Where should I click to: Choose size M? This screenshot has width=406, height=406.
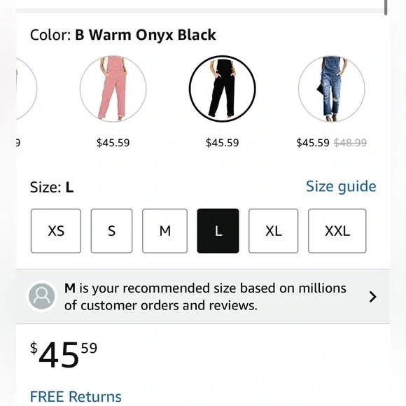pos(164,231)
